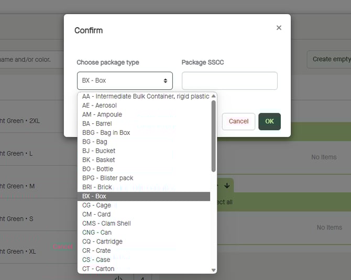
Task: Choose BO - Bottle package type
Action: [97, 169]
